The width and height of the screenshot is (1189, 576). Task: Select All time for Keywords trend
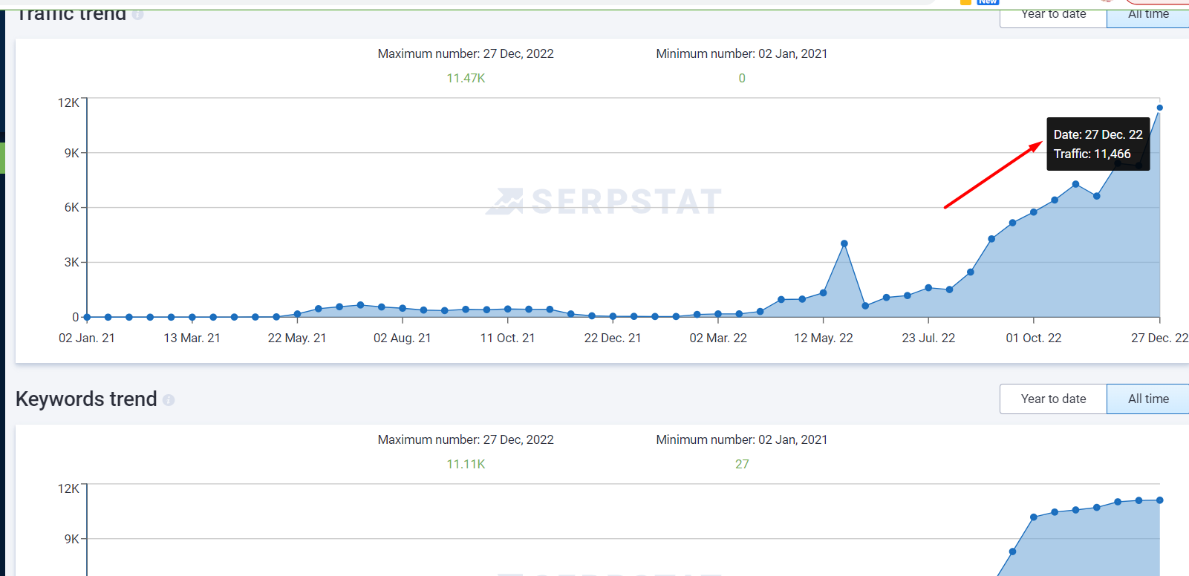(x=1148, y=399)
